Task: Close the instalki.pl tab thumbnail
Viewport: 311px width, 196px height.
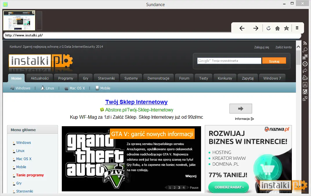Action: click(x=34, y=12)
